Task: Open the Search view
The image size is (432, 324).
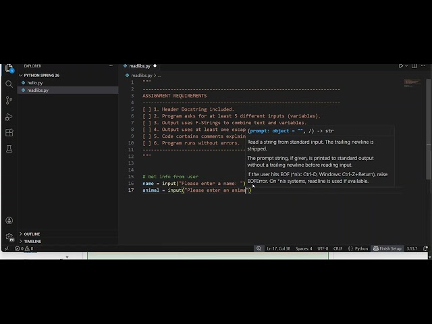Action: pos(9,84)
